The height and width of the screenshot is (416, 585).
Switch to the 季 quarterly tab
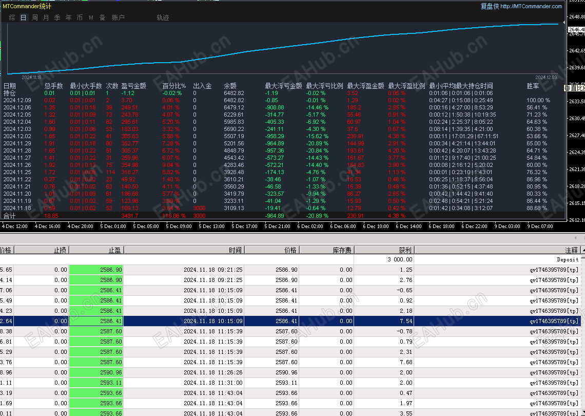[57, 17]
